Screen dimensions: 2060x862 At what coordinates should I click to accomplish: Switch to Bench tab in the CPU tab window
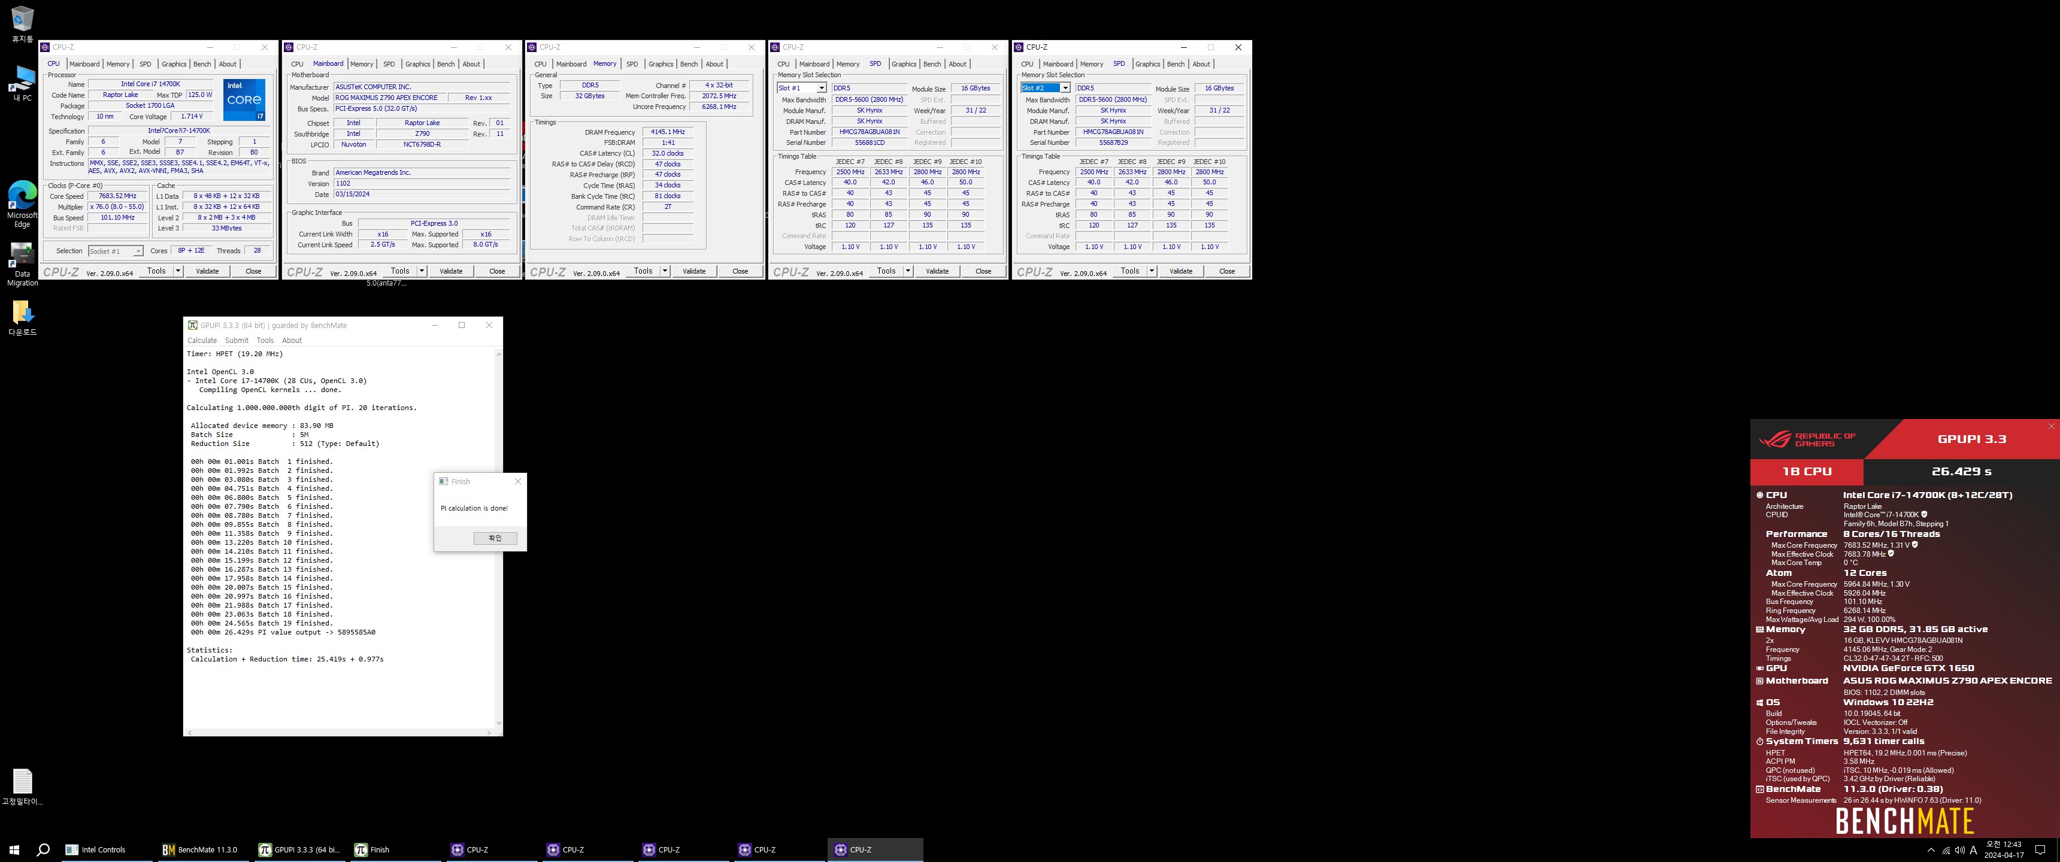202,64
